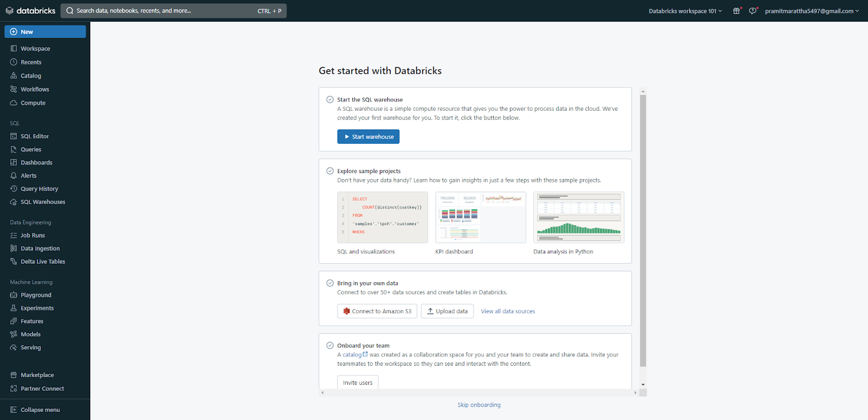
Task: Toggle check circle for Explore sample projects
Action: [330, 171]
